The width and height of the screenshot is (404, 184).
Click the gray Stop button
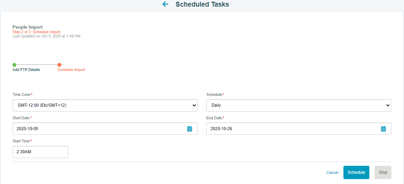click(383, 172)
